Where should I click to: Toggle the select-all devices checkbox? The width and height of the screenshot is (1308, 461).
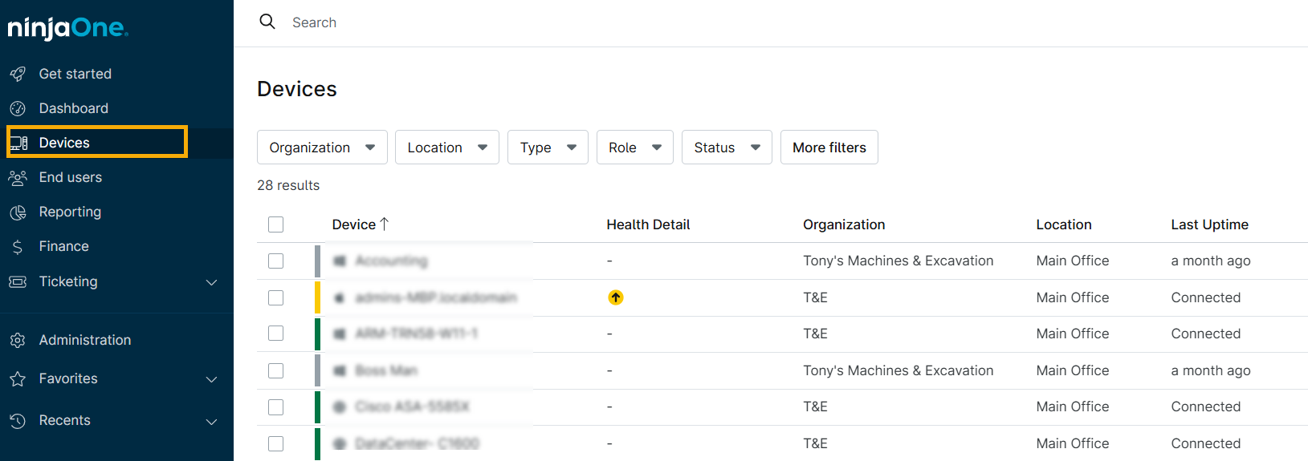click(x=276, y=224)
